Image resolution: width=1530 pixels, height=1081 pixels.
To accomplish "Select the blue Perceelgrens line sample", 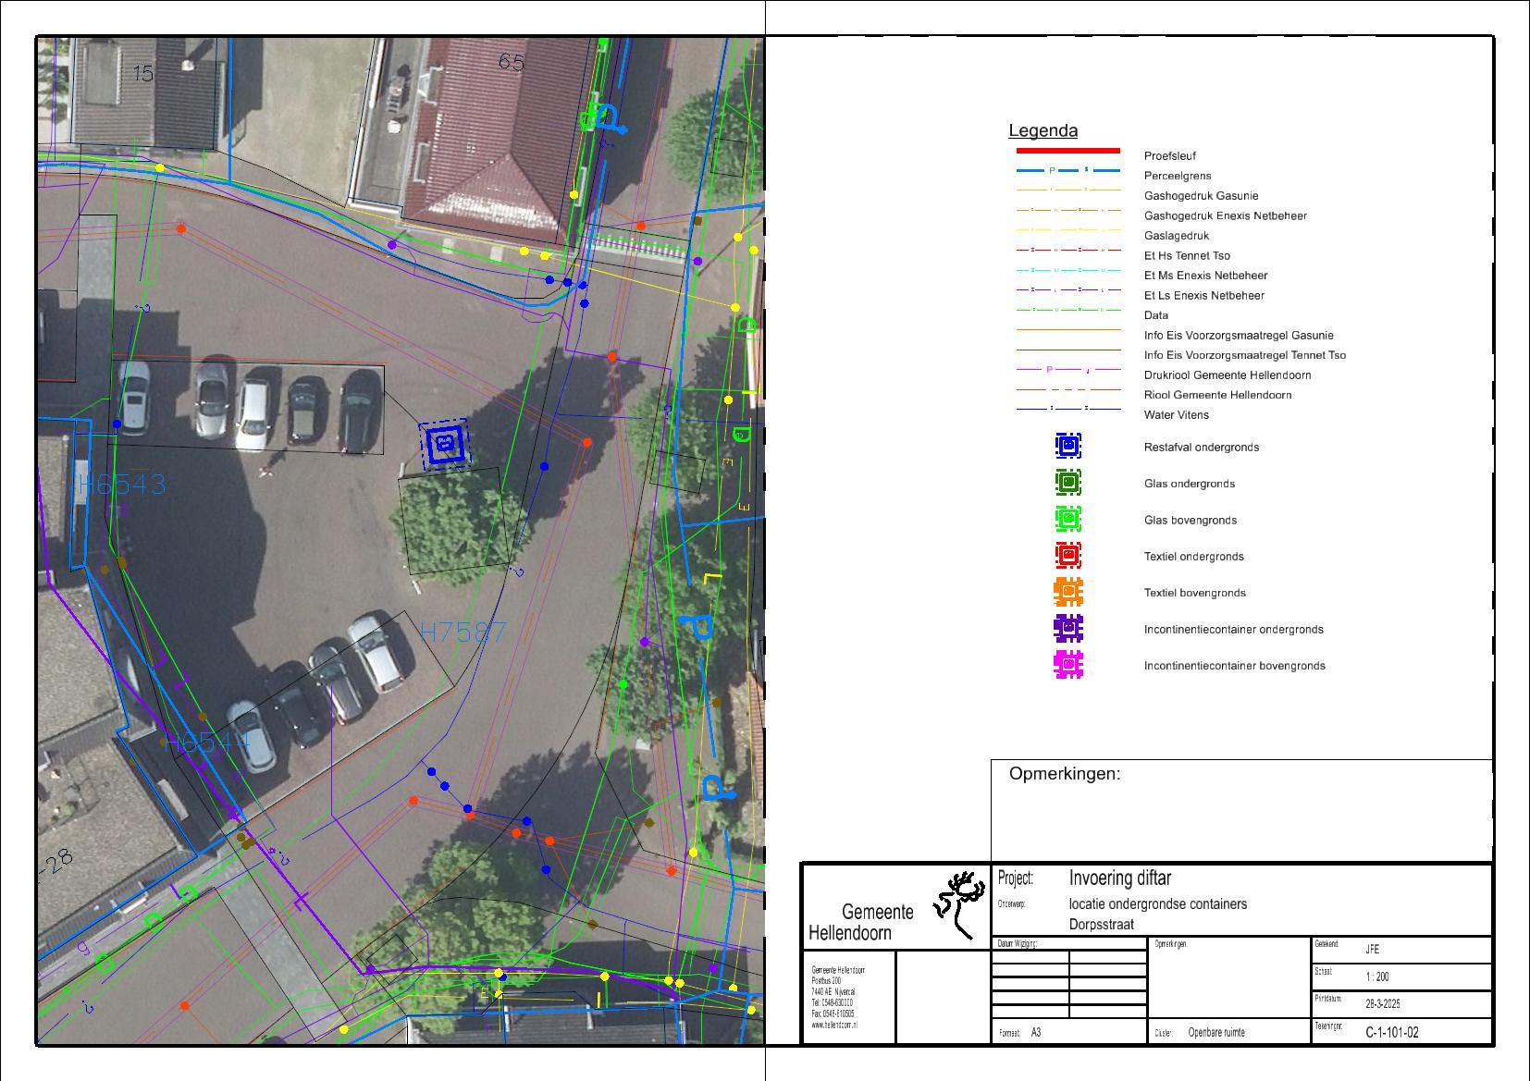I will [x=1067, y=171].
